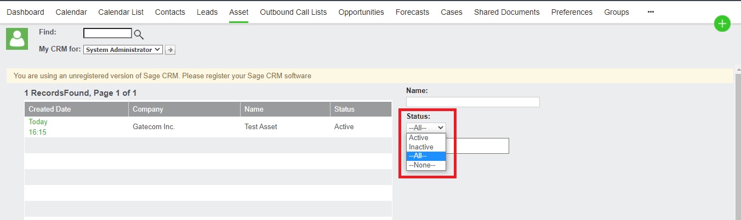
Task: Click Gatecom Inc. company cell
Action: (x=154, y=127)
